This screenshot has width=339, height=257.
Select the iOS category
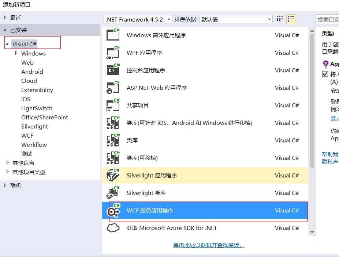[26, 99]
